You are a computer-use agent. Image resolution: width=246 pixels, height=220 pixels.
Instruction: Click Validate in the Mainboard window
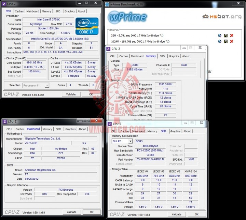tap(72, 212)
